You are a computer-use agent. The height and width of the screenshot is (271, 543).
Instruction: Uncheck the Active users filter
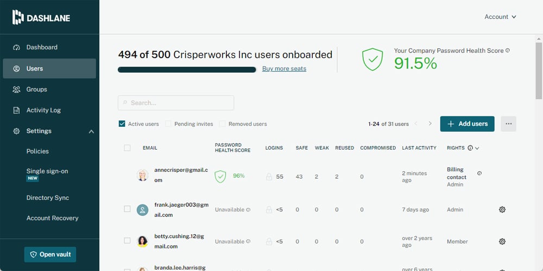pyautogui.click(x=122, y=124)
